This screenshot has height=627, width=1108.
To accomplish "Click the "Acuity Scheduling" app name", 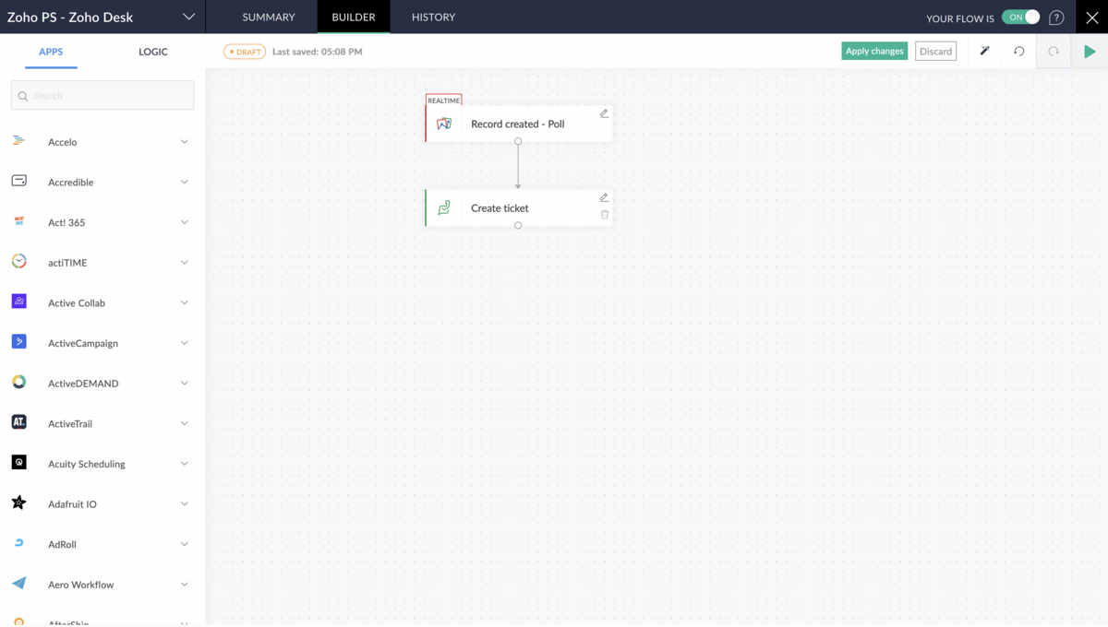I will (x=87, y=464).
